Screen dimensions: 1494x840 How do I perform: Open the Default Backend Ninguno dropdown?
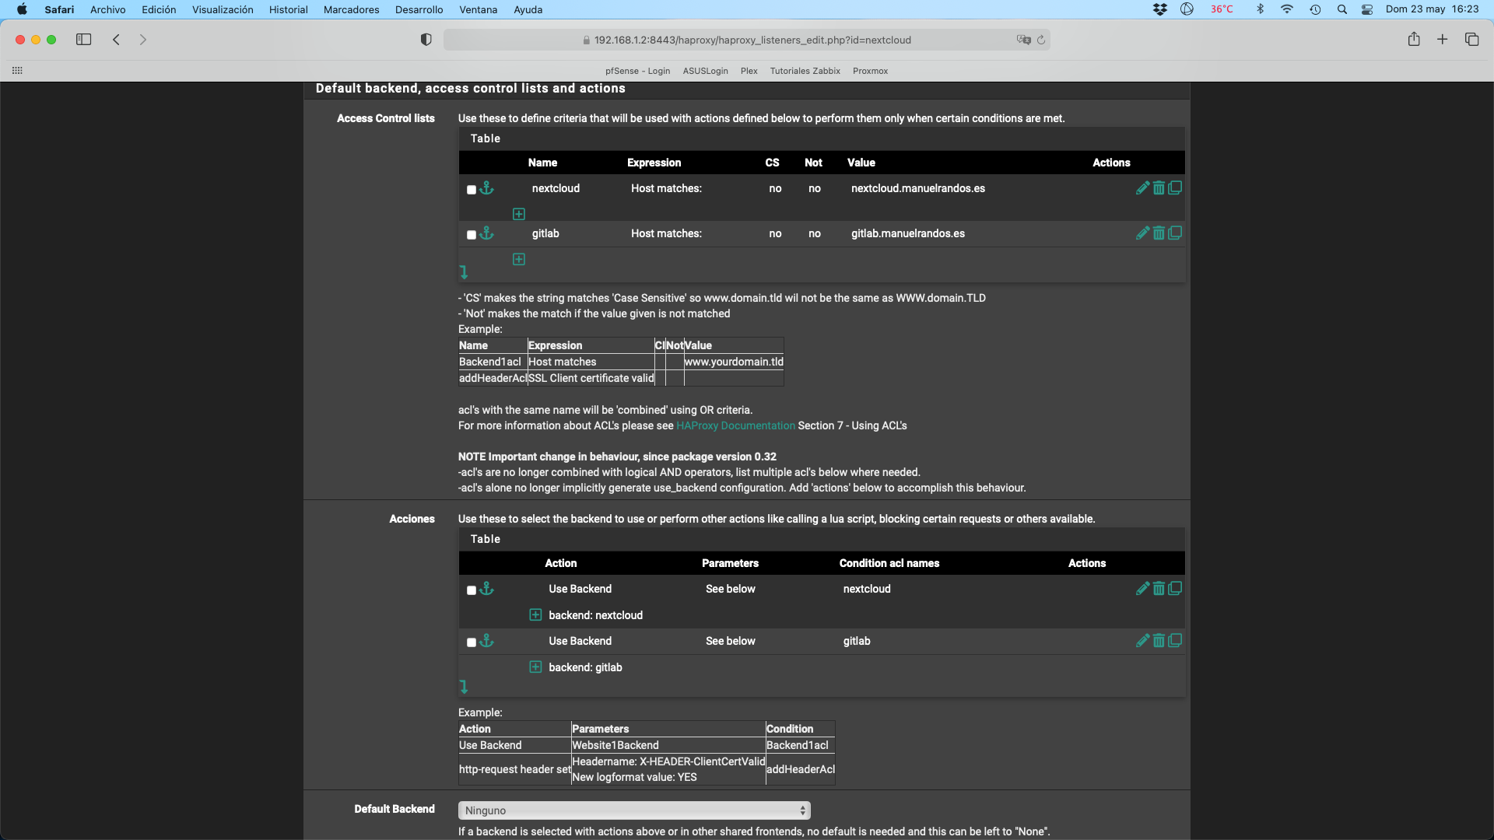(x=634, y=810)
